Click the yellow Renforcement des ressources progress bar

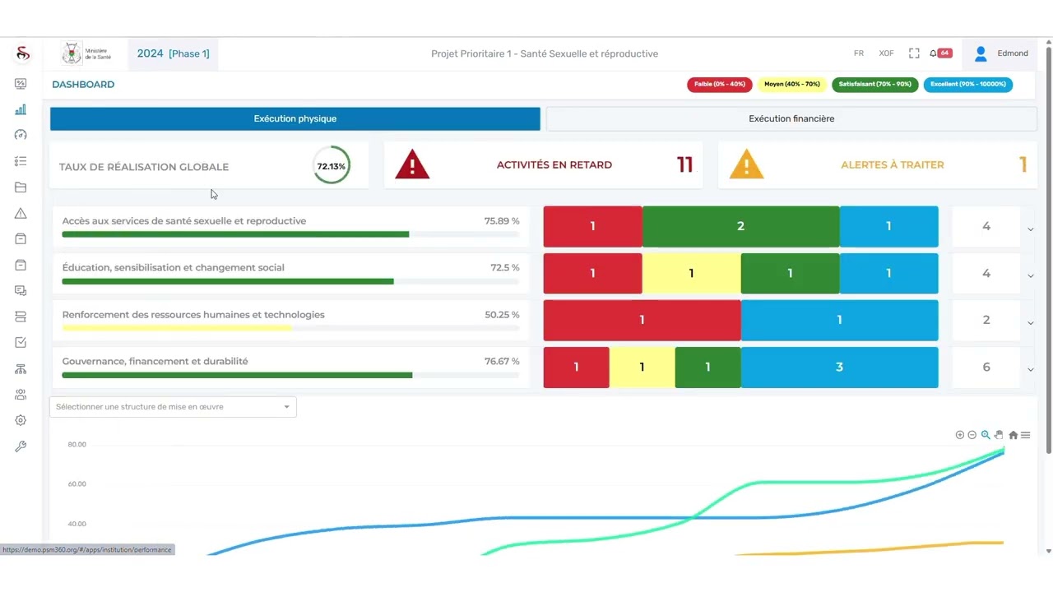coord(177,328)
